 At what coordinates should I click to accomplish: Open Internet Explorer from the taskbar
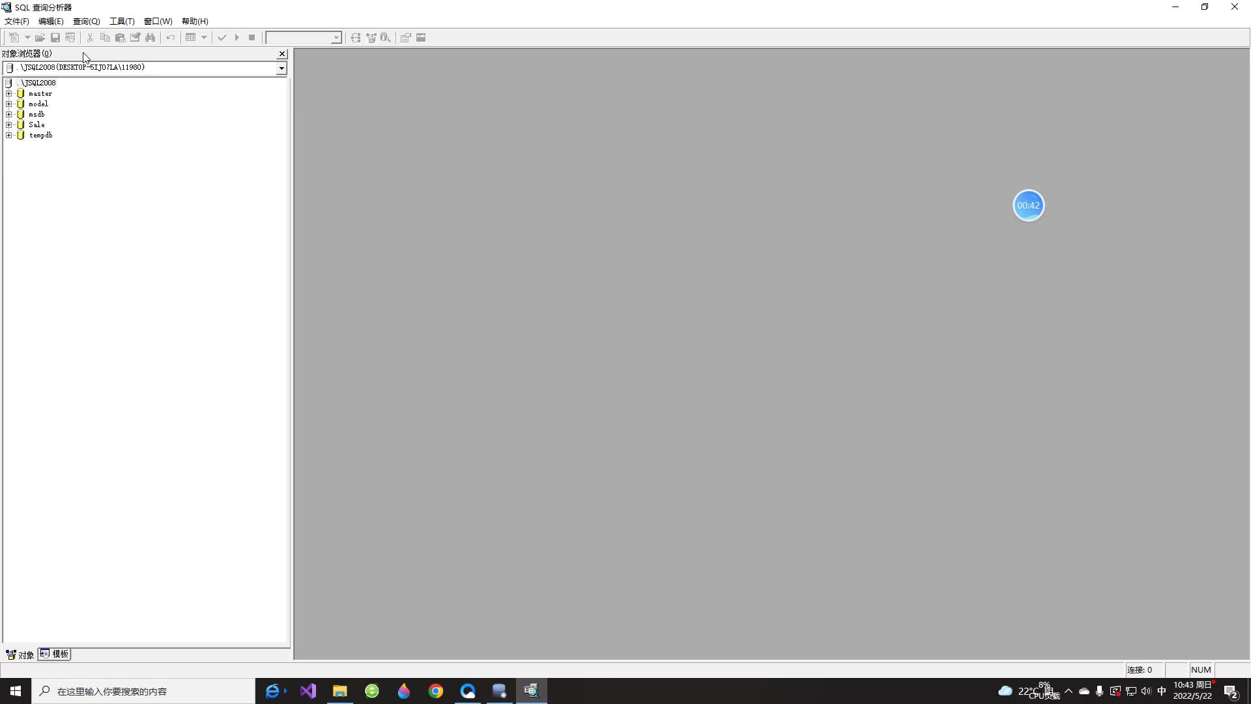(273, 691)
